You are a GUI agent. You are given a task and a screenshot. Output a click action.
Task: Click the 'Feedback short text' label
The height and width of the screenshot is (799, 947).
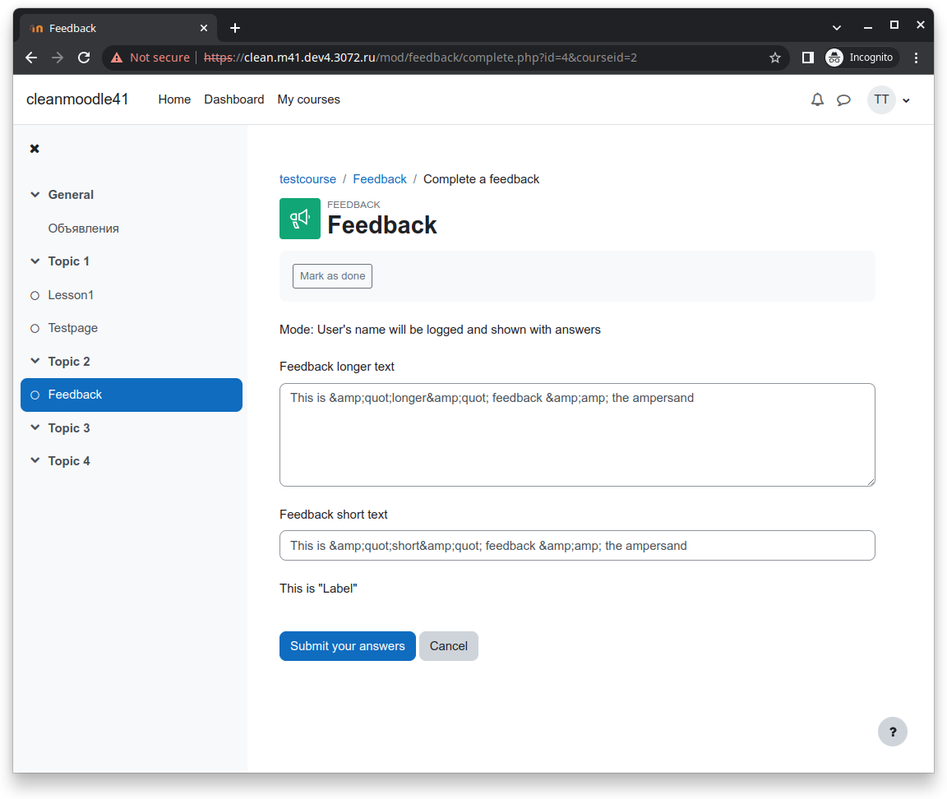pos(334,515)
